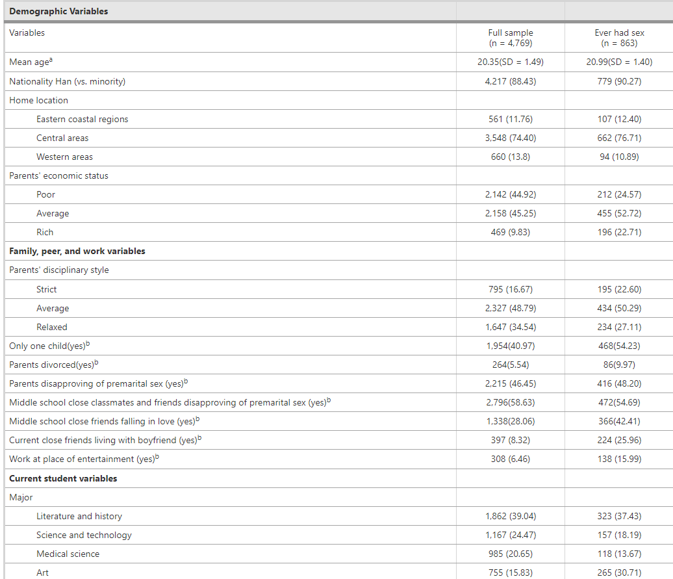The height and width of the screenshot is (579, 673).
Task: Click the 'Ever had sex (n = 863)' column header
Action: [x=619, y=38]
